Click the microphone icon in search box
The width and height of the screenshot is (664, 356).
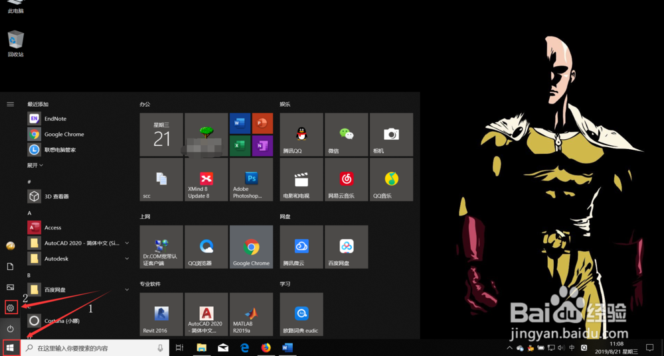coord(160,348)
